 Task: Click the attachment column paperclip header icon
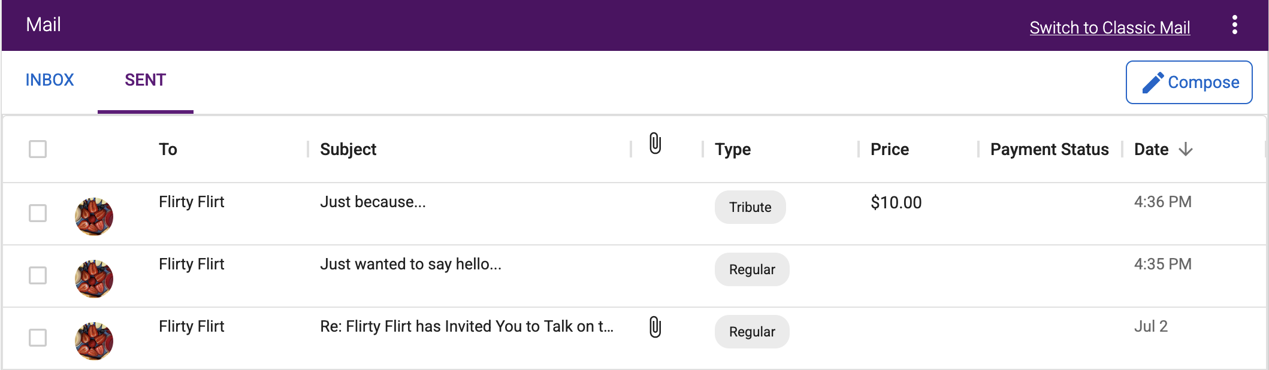655,144
